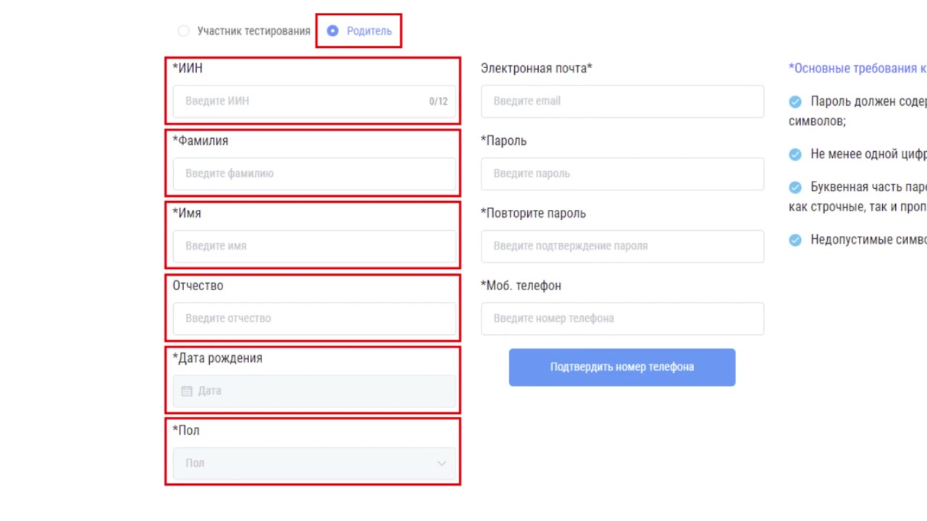The width and height of the screenshot is (927, 521).
Task: Click the checkmark icon beside "Пароль должен содер…"
Action: click(795, 101)
